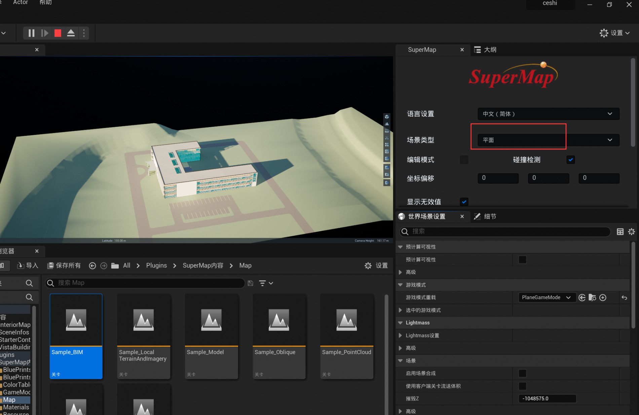The width and height of the screenshot is (639, 415).
Task: Expand the 高级 row under 预计算可视性
Action: tap(400, 272)
